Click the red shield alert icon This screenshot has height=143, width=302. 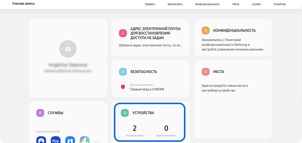pos(123,87)
